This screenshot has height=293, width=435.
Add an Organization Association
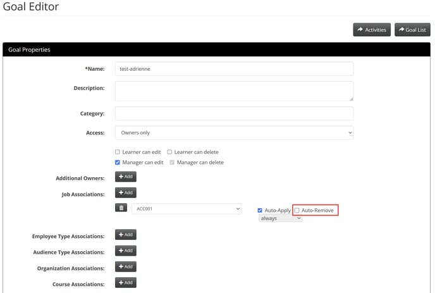click(x=126, y=266)
